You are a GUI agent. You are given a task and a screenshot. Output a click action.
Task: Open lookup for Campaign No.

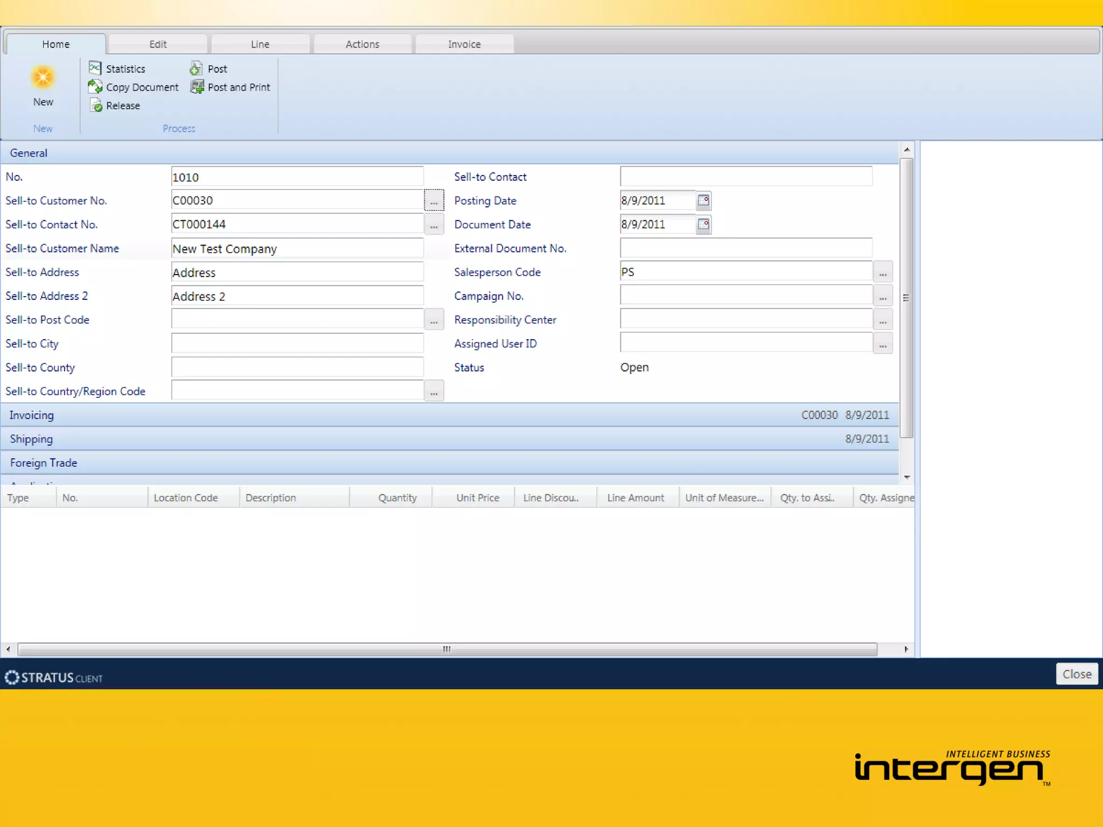click(x=883, y=296)
